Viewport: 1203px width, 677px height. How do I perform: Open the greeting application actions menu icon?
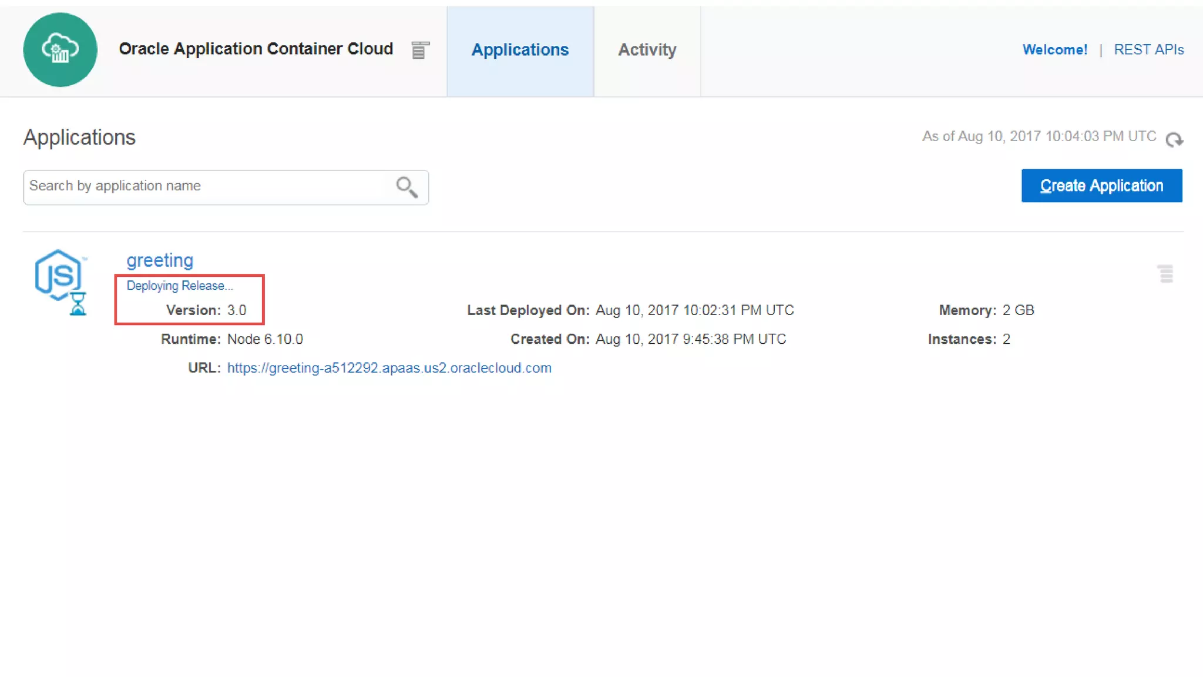pyautogui.click(x=1165, y=273)
